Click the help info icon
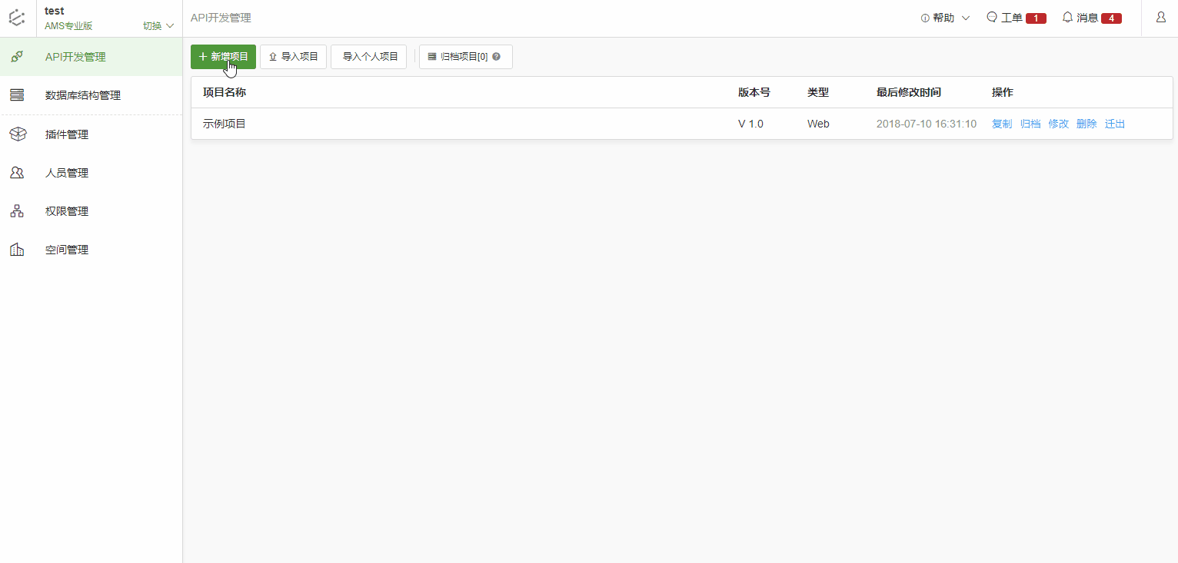The height and width of the screenshot is (563, 1178). 925,18
